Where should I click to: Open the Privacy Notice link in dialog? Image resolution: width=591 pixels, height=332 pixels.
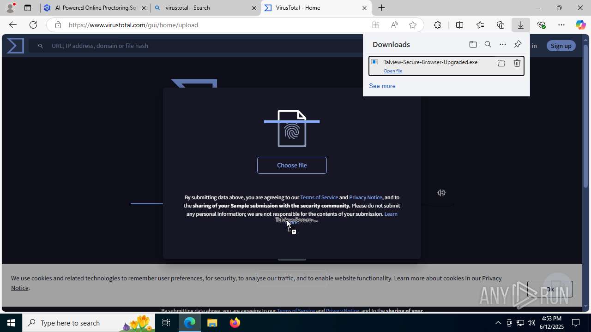pyautogui.click(x=366, y=197)
